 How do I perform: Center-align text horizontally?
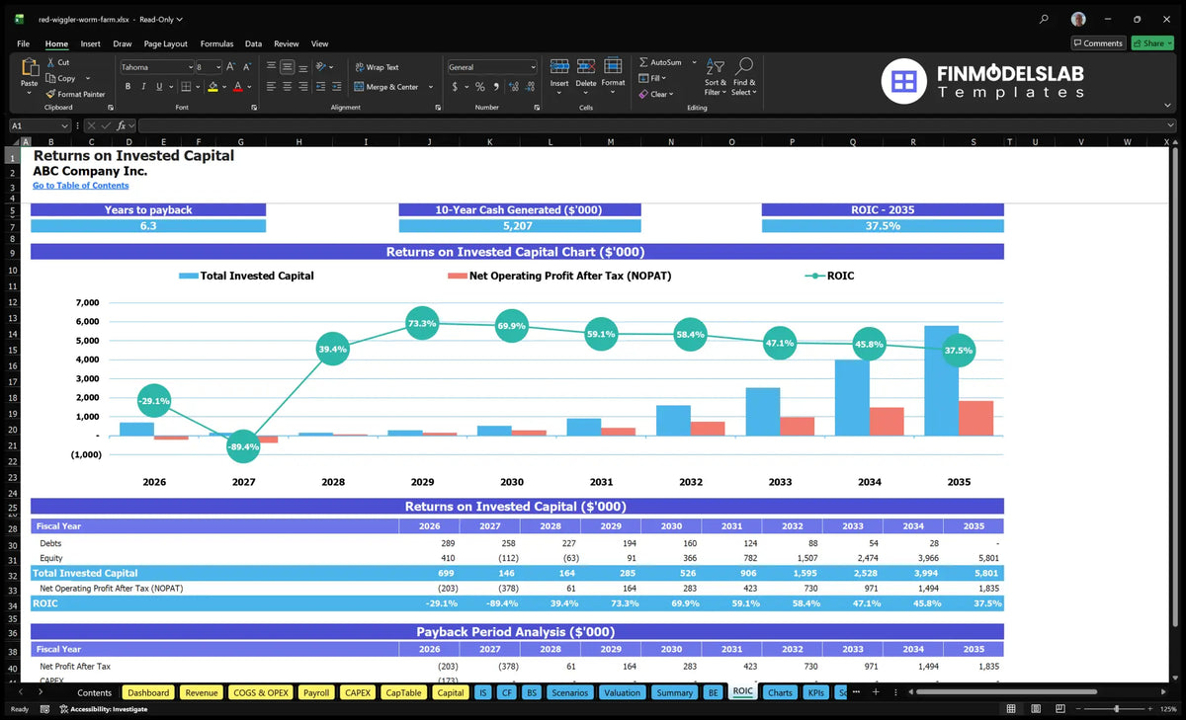[x=287, y=87]
